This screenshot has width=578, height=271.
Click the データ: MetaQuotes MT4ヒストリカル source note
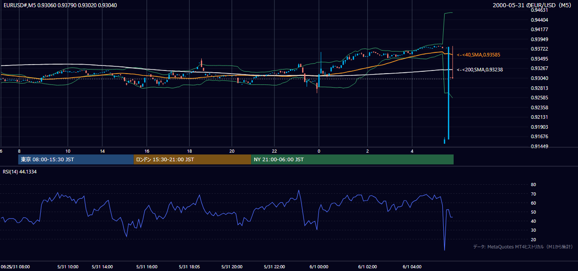(x=523, y=247)
